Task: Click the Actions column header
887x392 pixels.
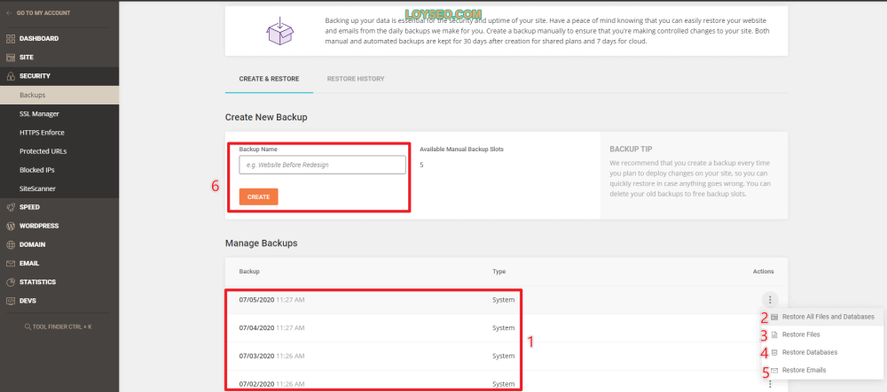Action: point(763,272)
